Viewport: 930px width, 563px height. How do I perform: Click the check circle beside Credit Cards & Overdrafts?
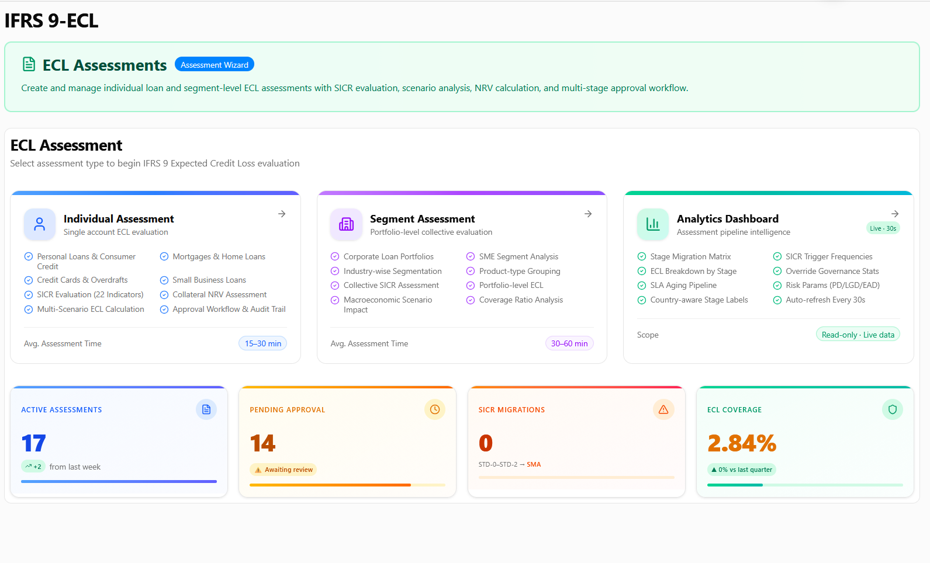coord(29,280)
